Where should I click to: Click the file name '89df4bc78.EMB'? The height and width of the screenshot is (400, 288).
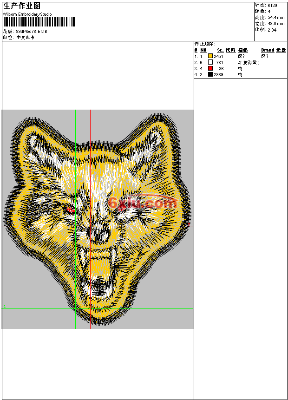[32, 32]
